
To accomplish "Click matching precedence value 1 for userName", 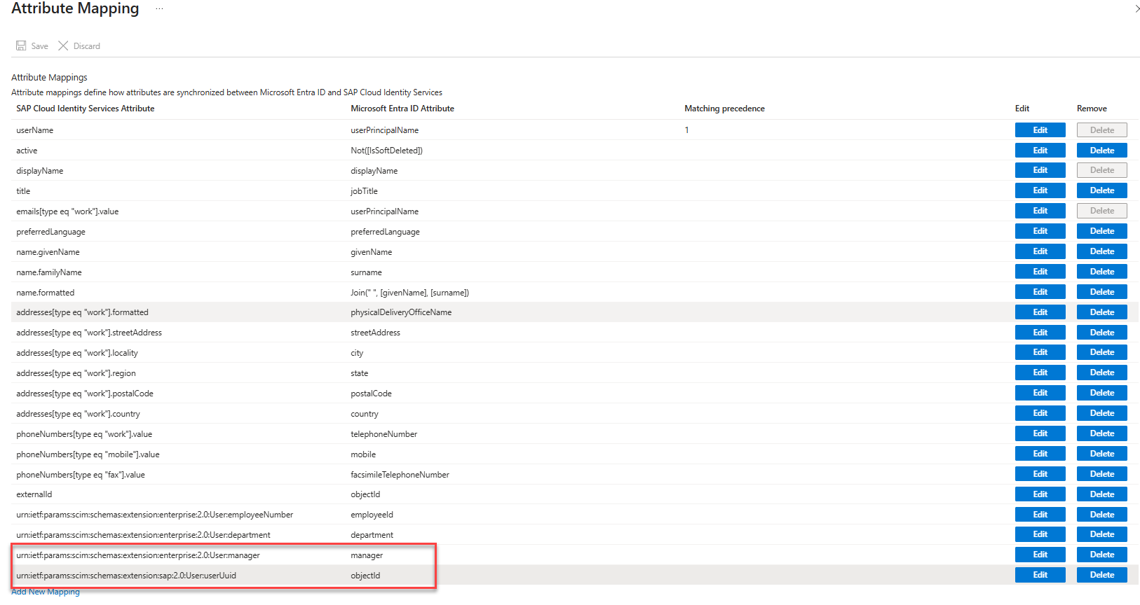I will [x=687, y=130].
